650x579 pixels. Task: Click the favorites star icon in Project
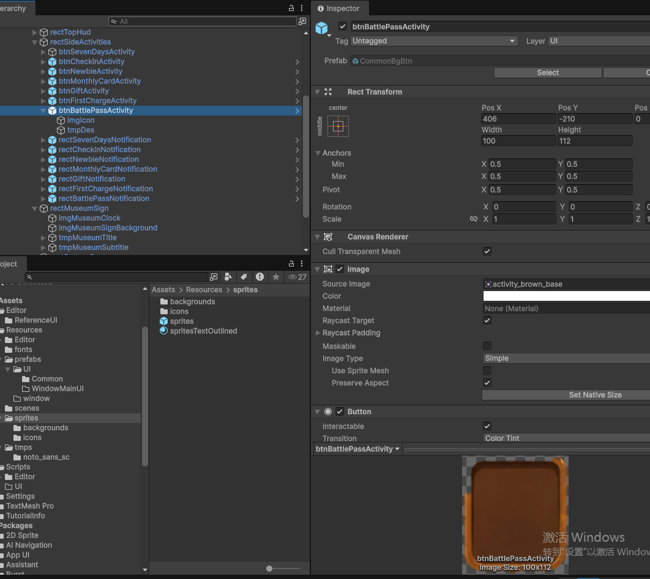pyautogui.click(x=275, y=277)
